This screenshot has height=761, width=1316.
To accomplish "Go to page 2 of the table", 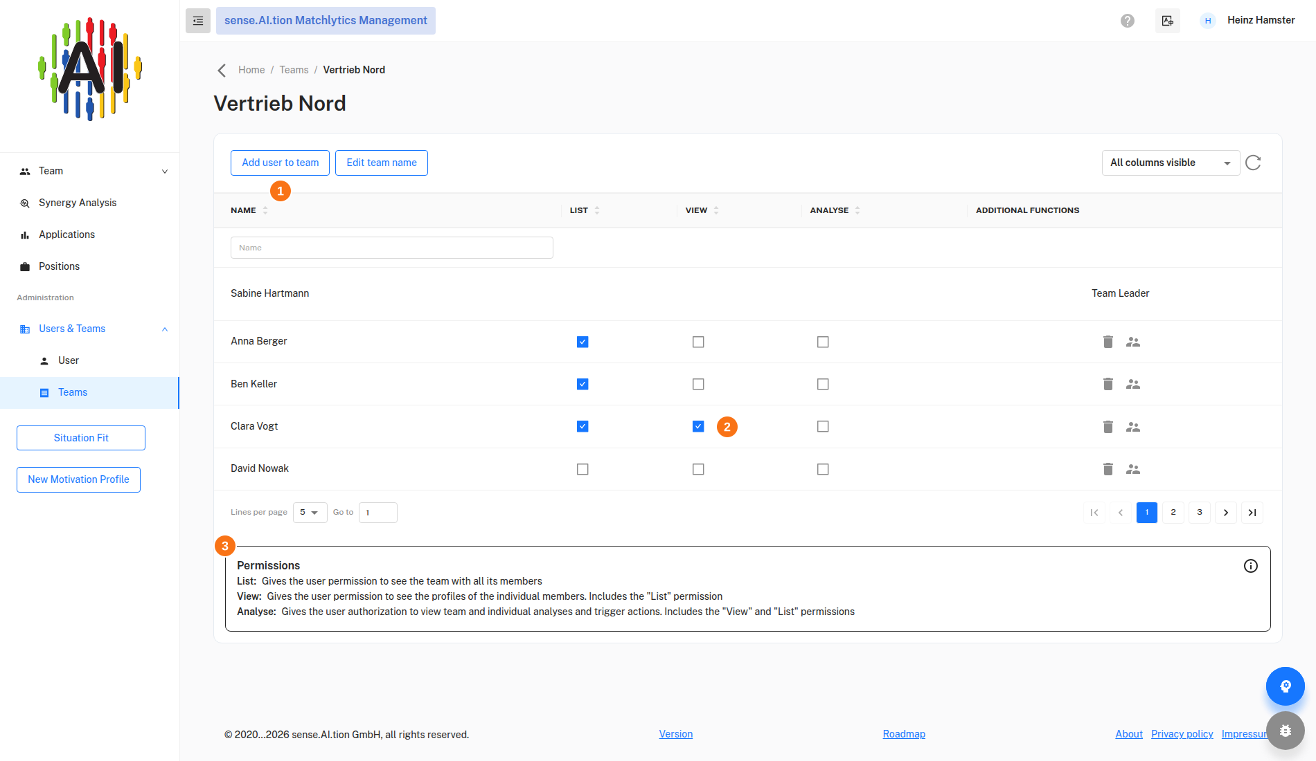I will [x=1173, y=513].
